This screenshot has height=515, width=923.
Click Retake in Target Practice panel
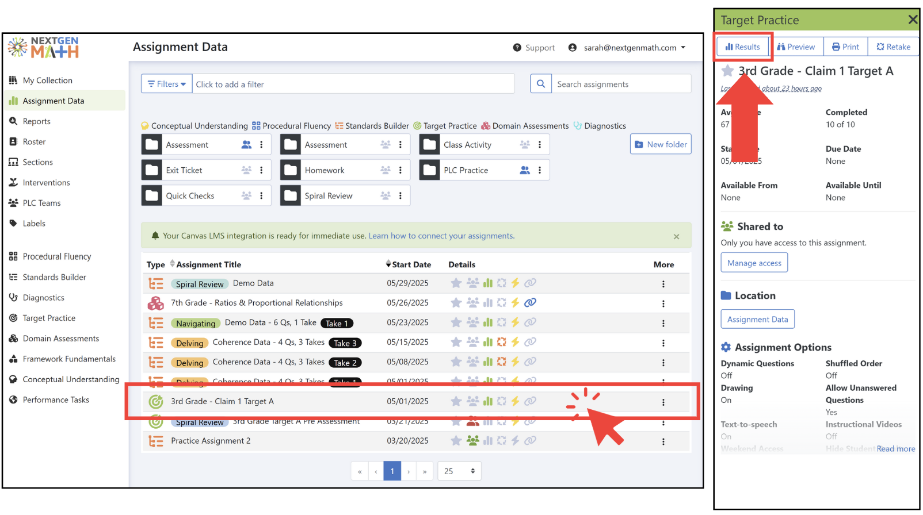tap(893, 47)
